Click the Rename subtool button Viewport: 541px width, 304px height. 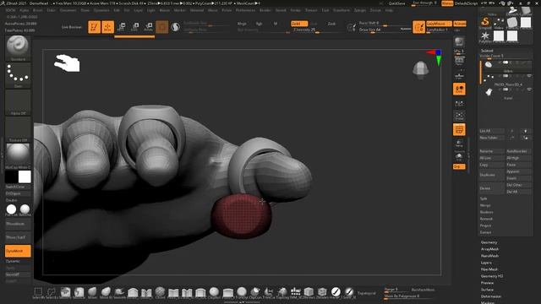click(491, 151)
